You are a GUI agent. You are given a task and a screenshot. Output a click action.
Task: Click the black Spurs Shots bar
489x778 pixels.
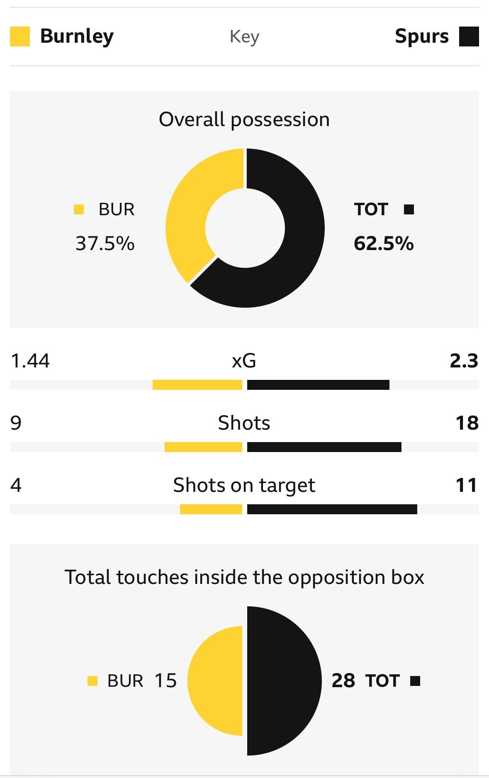[x=324, y=447]
